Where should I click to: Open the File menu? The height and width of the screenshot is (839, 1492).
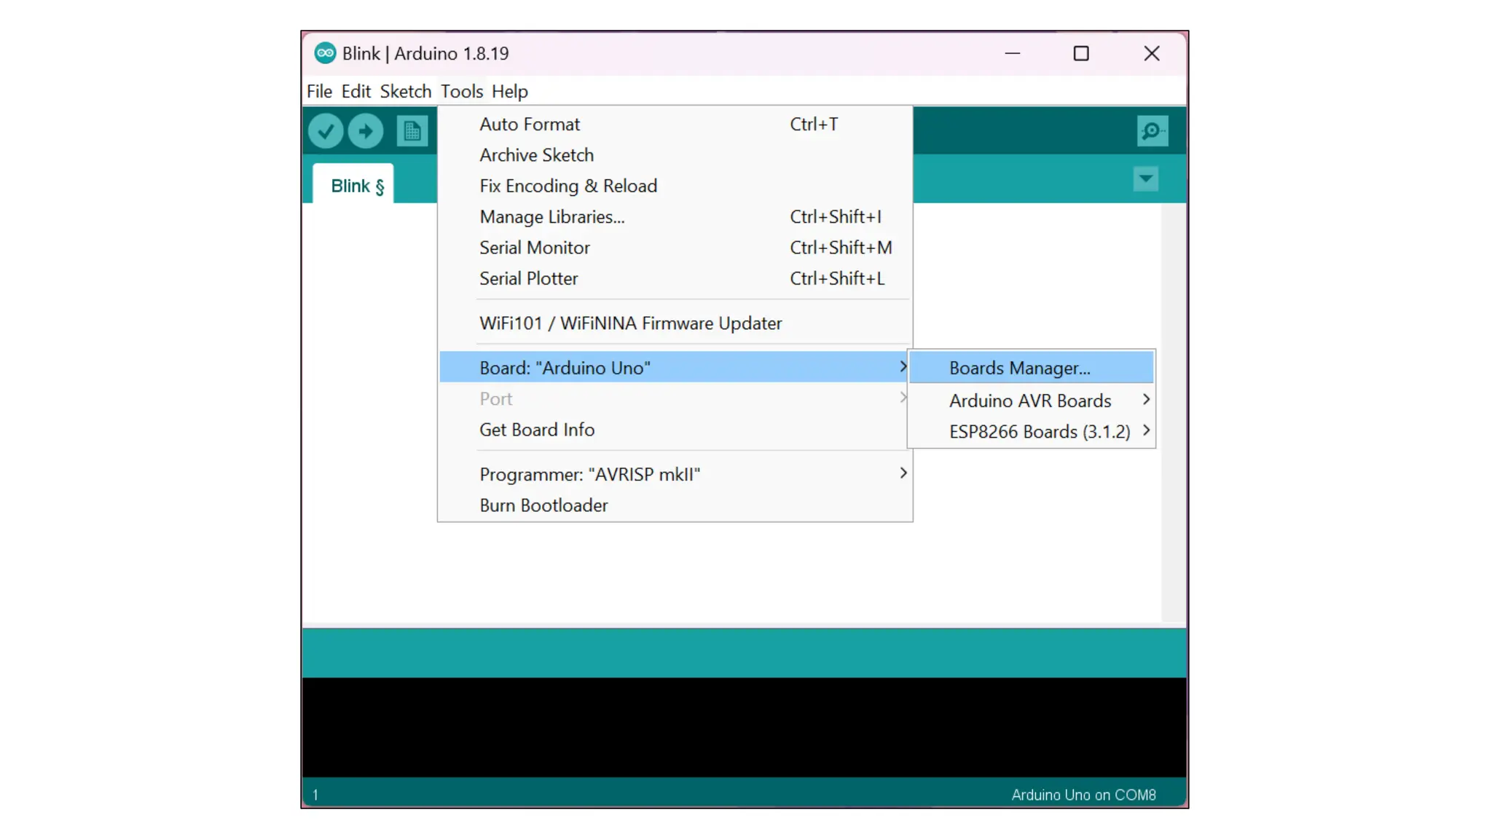point(319,91)
